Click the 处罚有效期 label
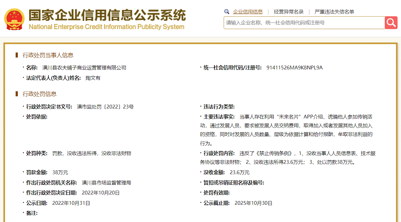Image resolution: width=401 pixels, height=222 pixels. pyautogui.click(x=216, y=193)
